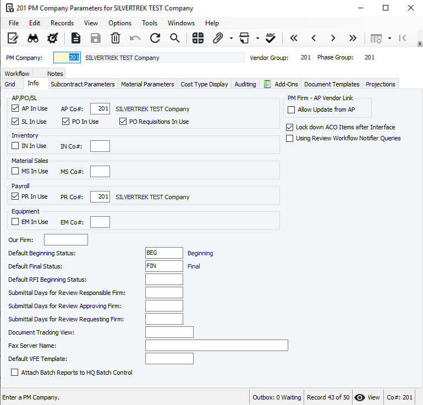Toggle PO In Use checkbox
Viewport: 423px width, 405px height.
[65, 122]
